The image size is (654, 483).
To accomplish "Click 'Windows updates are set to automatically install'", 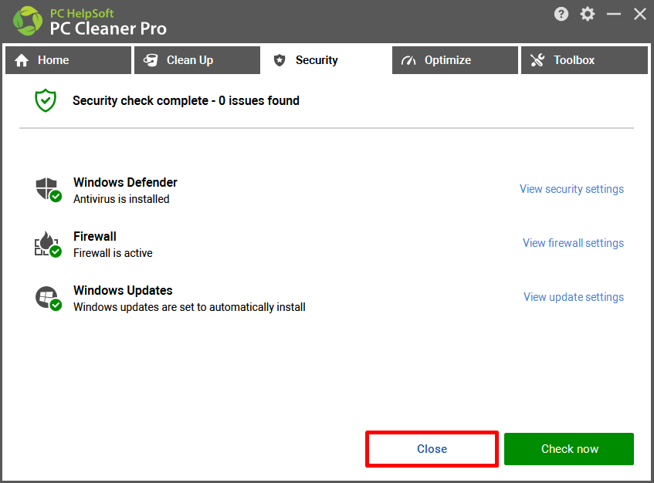I will [x=189, y=307].
